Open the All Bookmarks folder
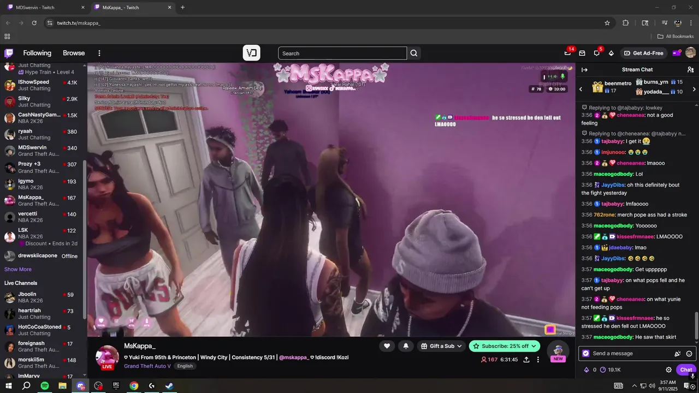Screen dimensions: 699x393 [x=676, y=37]
